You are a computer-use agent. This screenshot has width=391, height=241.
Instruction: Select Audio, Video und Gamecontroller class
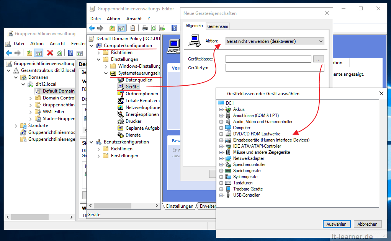tap(263, 122)
